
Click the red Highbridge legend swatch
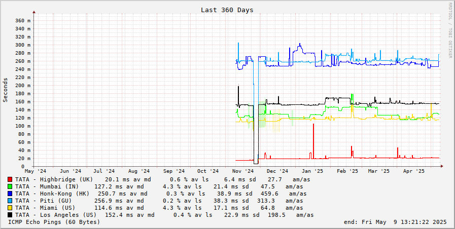tap(10, 179)
